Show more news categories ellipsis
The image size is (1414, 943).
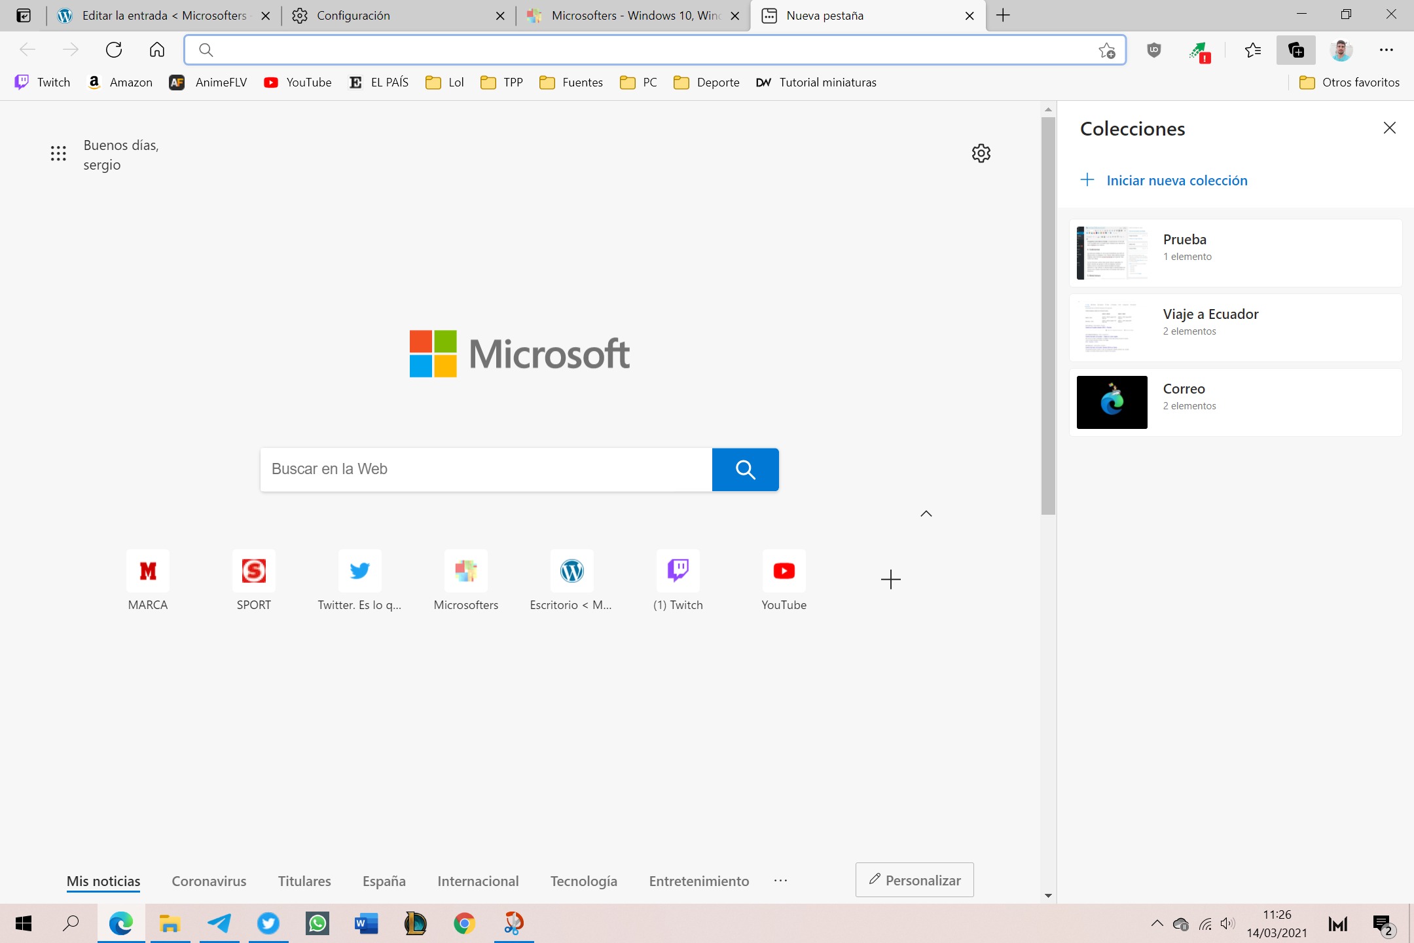[x=780, y=881]
